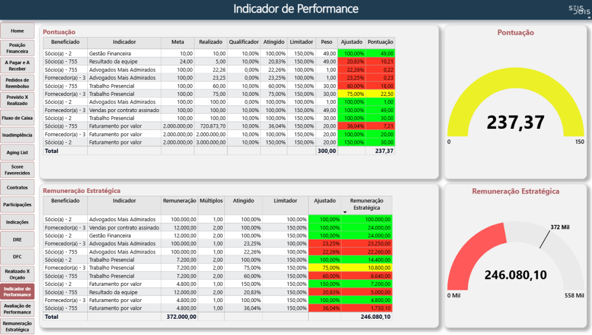Navigate to the DRE report
This screenshot has height=335, width=592.
point(17,240)
